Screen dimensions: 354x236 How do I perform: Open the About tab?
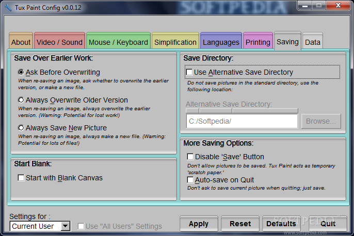pos(21,41)
